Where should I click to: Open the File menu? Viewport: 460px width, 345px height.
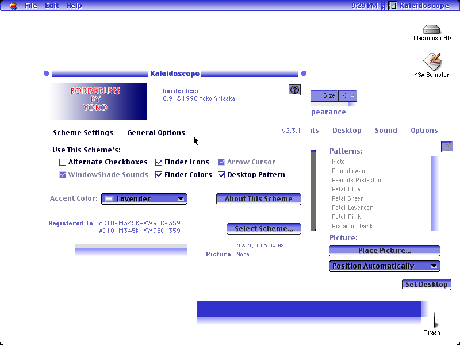(31, 6)
